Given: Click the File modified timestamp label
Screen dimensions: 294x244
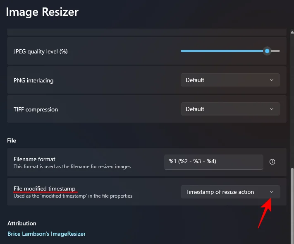Looking at the screenshot, I should coord(45,188).
